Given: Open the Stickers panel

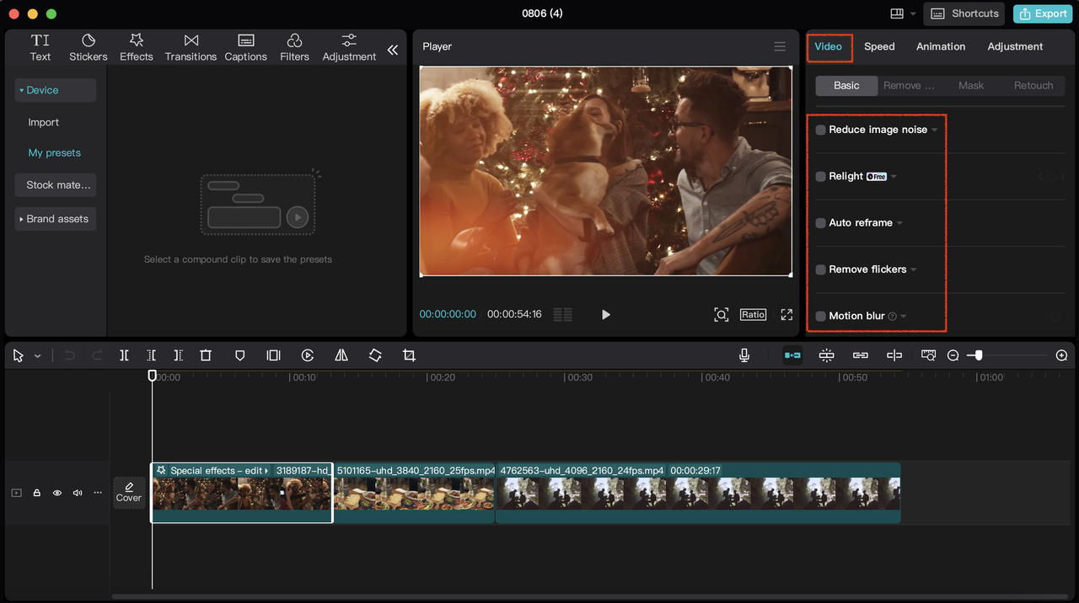Looking at the screenshot, I should (89, 47).
